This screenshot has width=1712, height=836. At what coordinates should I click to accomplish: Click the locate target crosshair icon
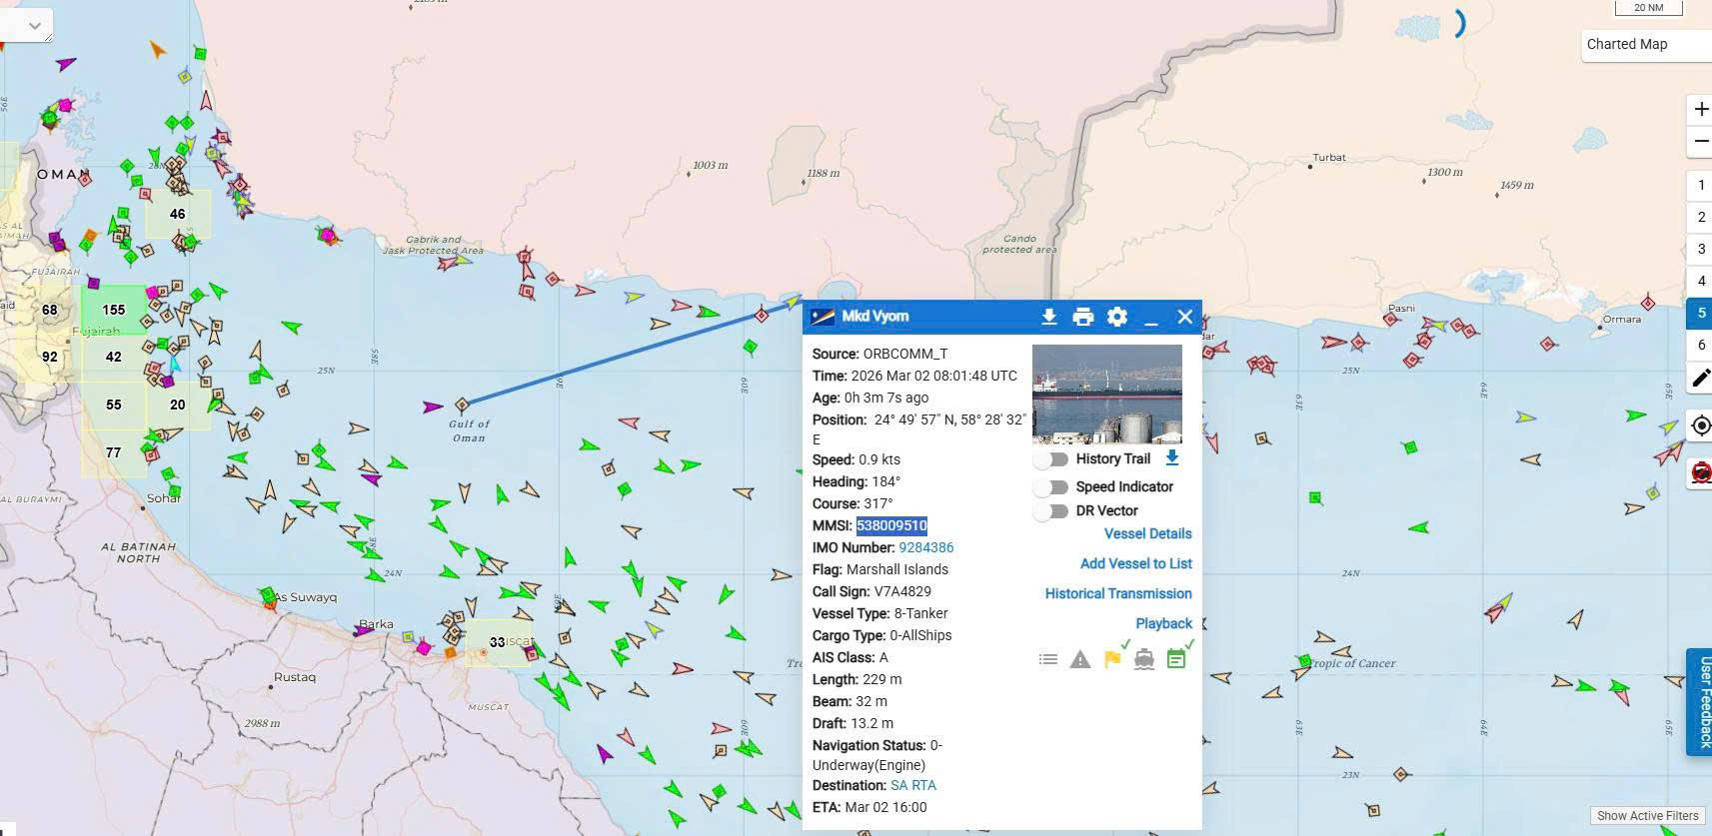point(1700,425)
